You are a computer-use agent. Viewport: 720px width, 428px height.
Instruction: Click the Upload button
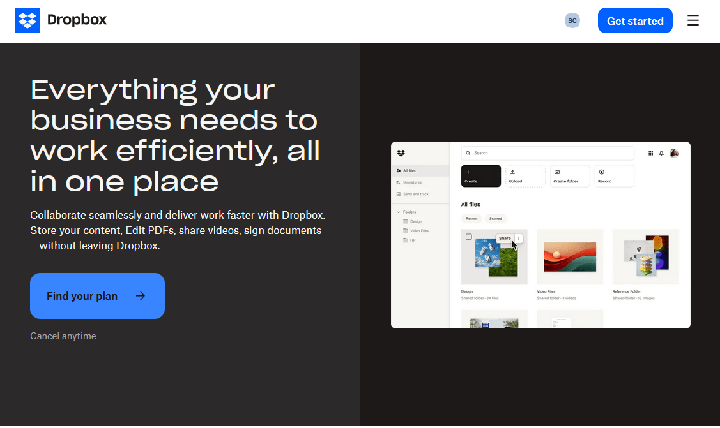click(x=525, y=176)
